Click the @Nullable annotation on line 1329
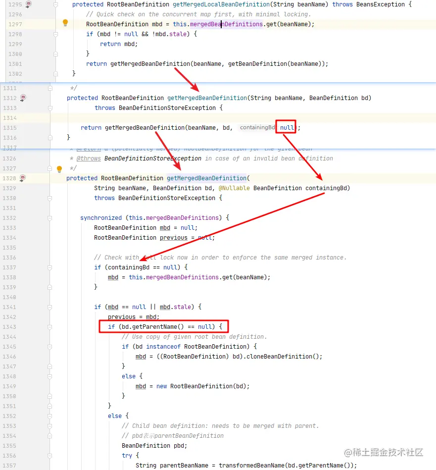This screenshot has height=470, width=436. (x=234, y=188)
